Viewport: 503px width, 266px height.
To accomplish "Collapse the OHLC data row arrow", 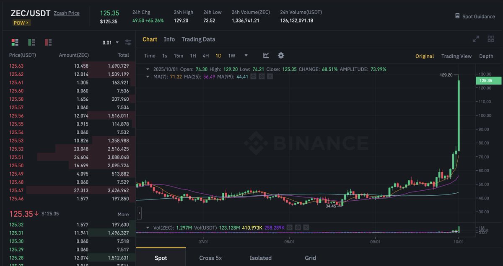I will [x=147, y=69].
